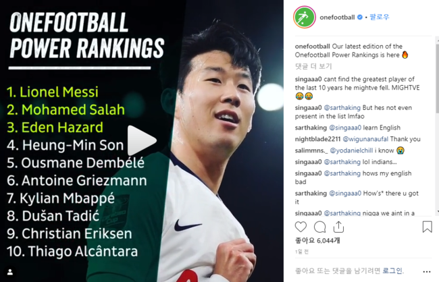Open the comment speech bubble icon
This screenshot has height=282, width=439.
[x=319, y=227]
